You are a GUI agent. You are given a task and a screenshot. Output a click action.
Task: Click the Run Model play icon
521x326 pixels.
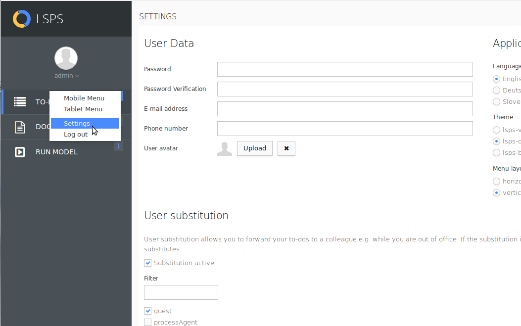[x=20, y=152]
